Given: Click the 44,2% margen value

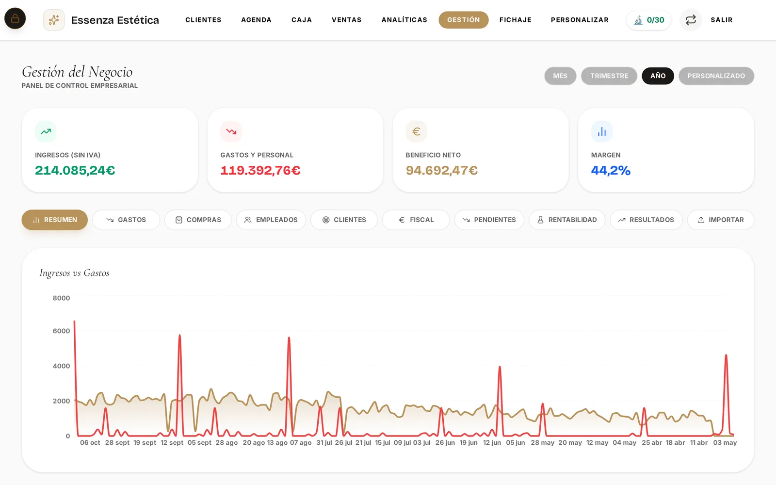Looking at the screenshot, I should (x=611, y=170).
